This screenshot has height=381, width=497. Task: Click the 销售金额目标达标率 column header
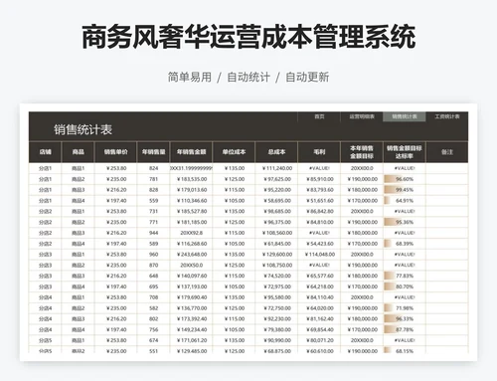(x=405, y=152)
